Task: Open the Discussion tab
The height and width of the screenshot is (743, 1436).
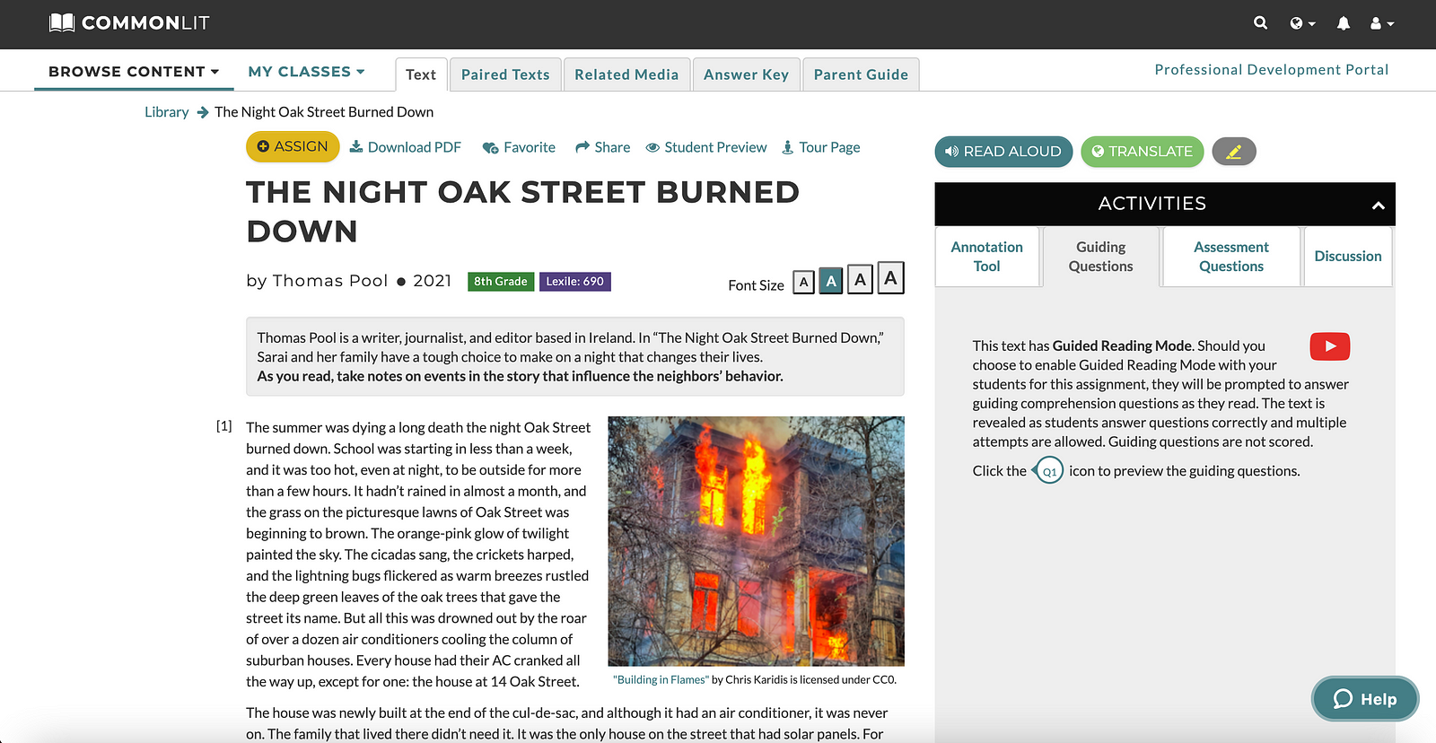Action: tap(1347, 257)
